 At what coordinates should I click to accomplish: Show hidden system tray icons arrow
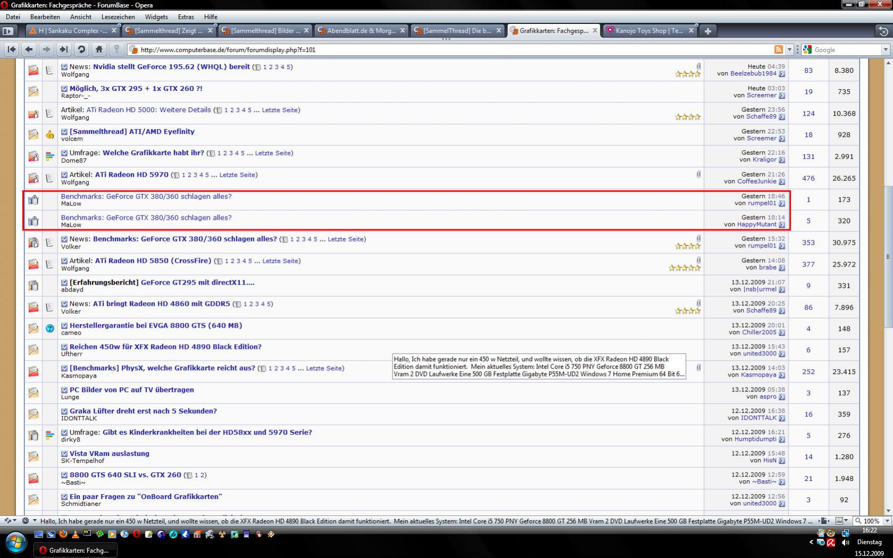tap(811, 543)
